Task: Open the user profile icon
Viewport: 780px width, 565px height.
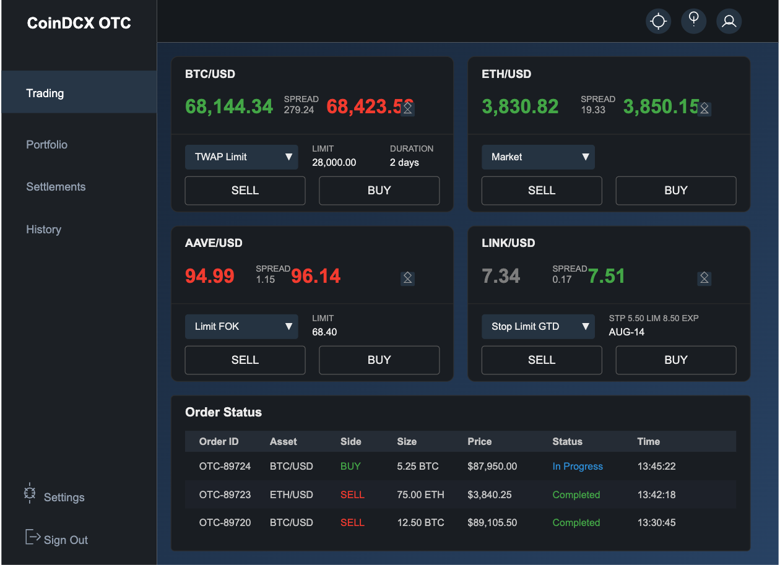Action: pyautogui.click(x=729, y=21)
